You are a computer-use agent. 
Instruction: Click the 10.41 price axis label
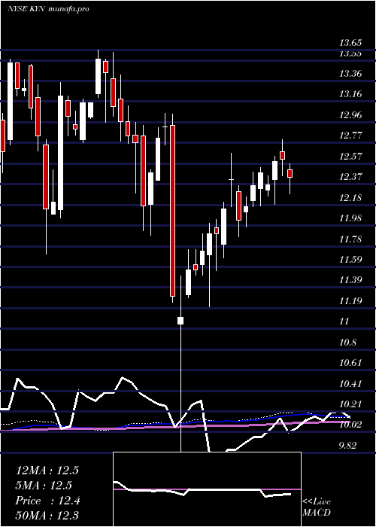(350, 383)
